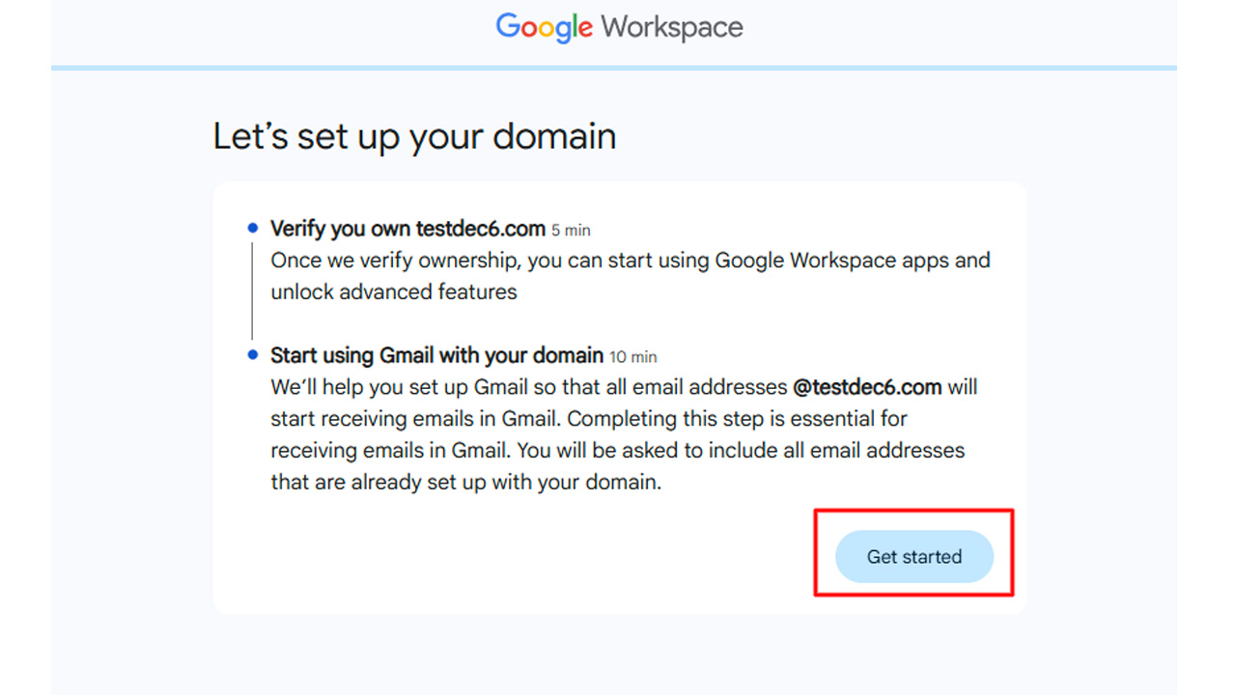Click 'Start using Gmail with your domain' title
The height and width of the screenshot is (695, 1236).
coord(436,355)
